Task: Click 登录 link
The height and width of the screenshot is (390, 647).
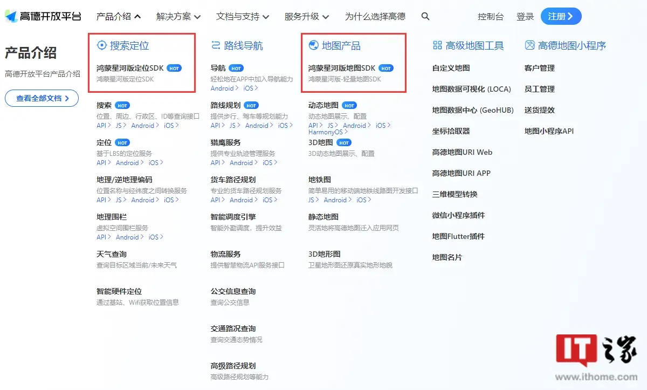Action: pyautogui.click(x=525, y=17)
